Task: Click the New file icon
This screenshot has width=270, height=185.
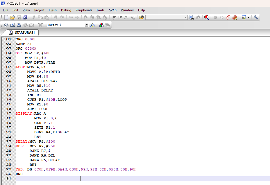Action: tap(6, 17)
